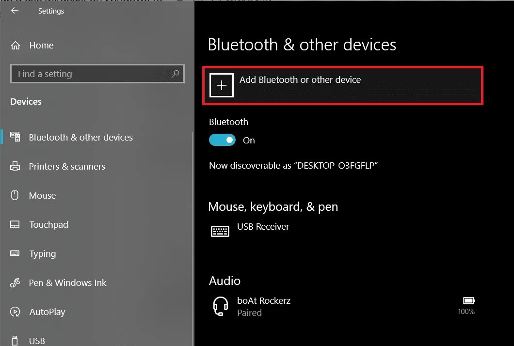This screenshot has width=514, height=346.
Task: Click the USB Receiver keyboard icon
Action: [220, 231]
